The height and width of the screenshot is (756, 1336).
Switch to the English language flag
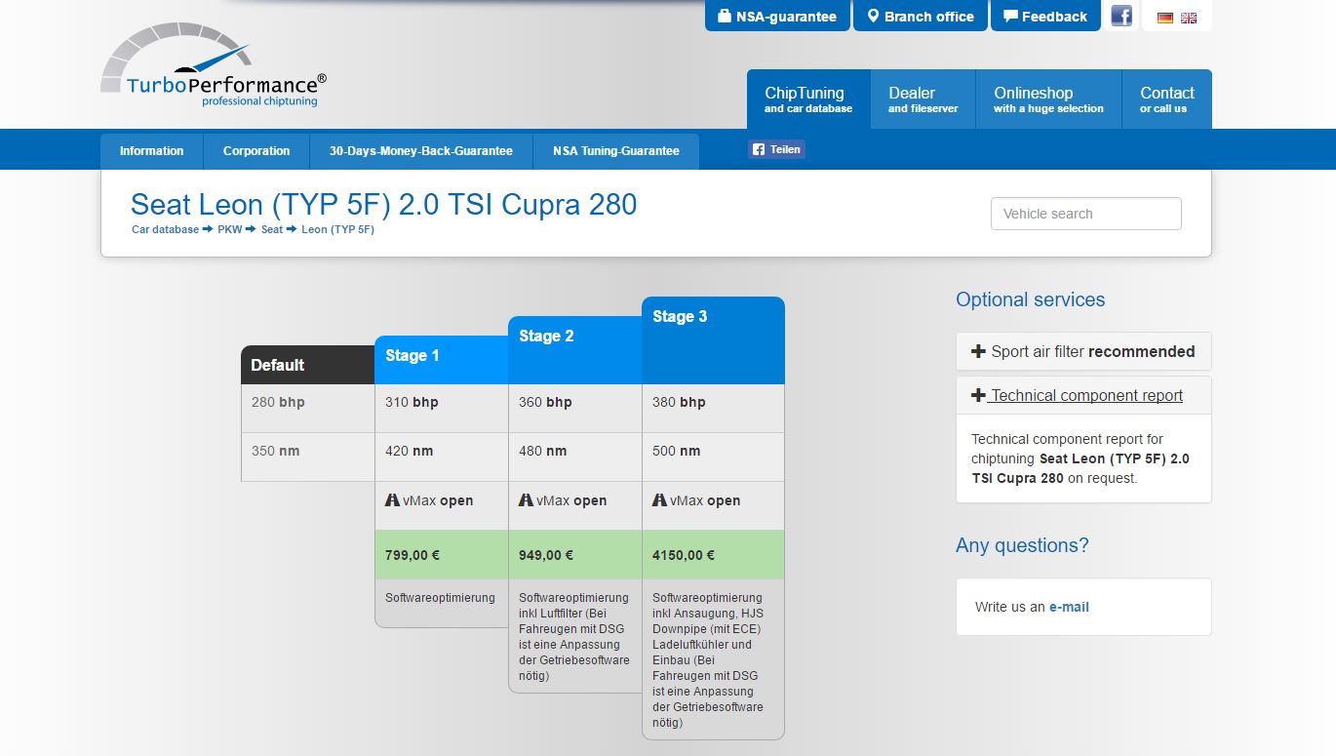(1189, 18)
